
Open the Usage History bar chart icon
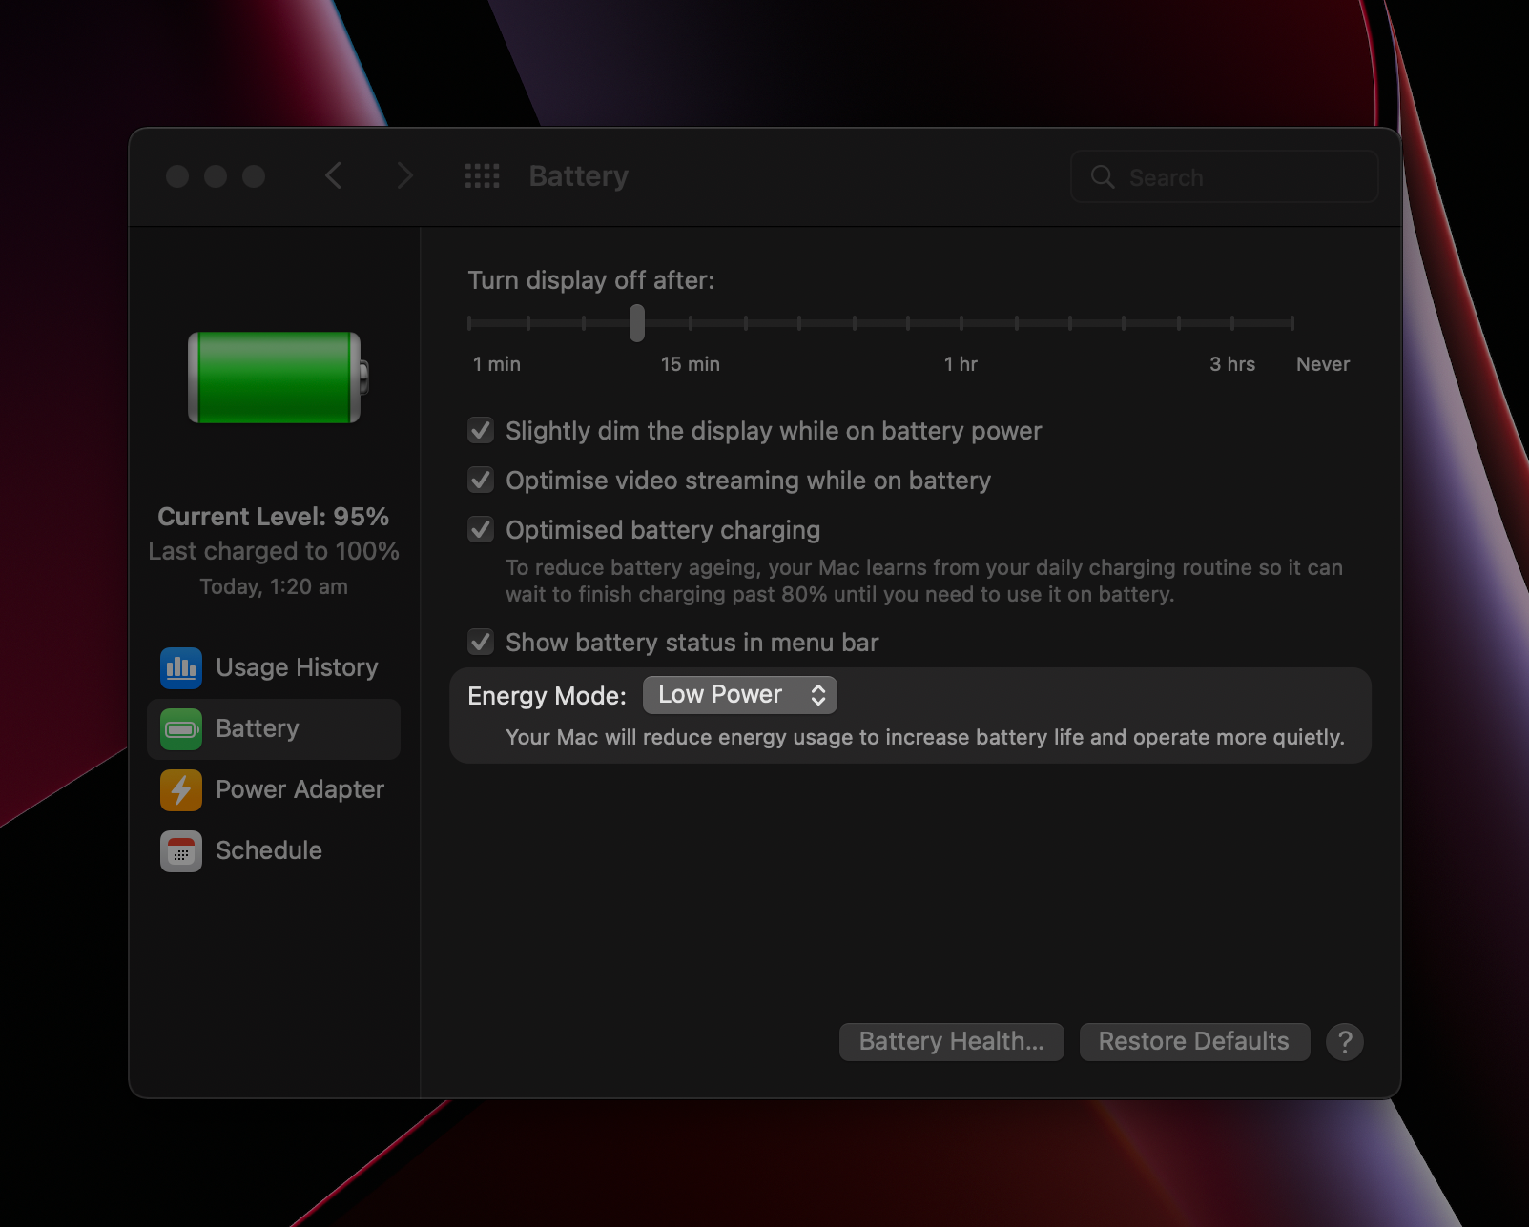click(181, 667)
